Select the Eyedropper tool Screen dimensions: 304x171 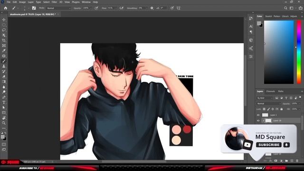[x=4, y=51]
